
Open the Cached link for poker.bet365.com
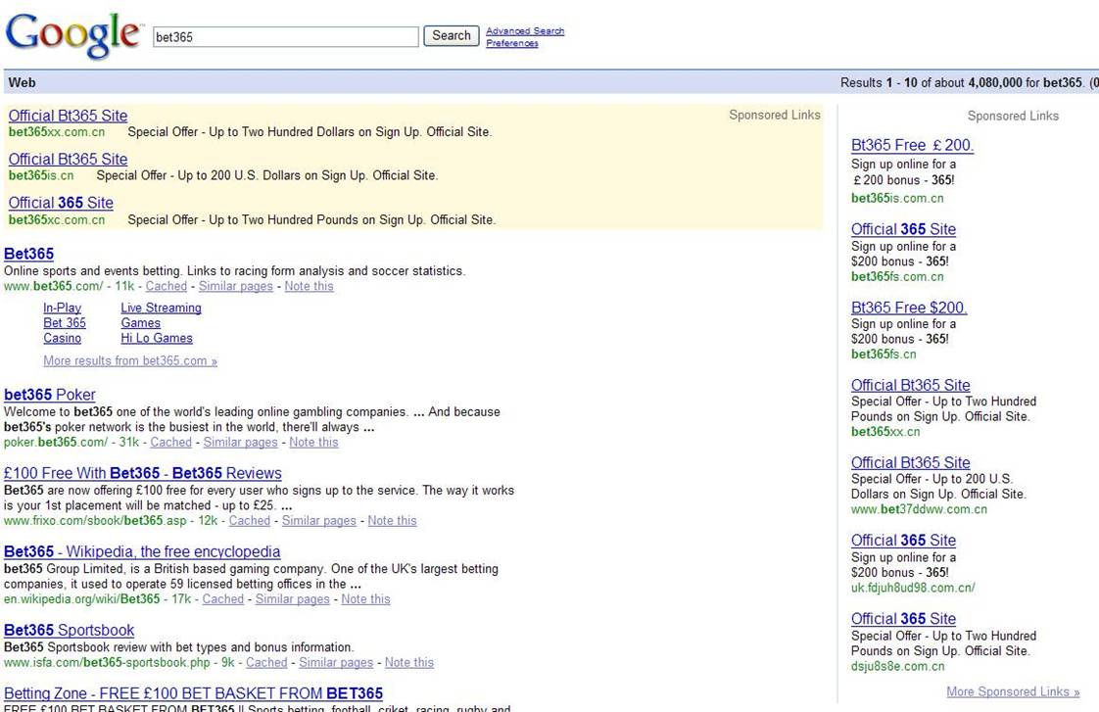171,443
